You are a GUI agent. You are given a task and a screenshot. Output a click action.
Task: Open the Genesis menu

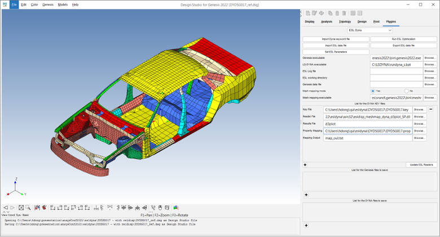click(48, 5)
